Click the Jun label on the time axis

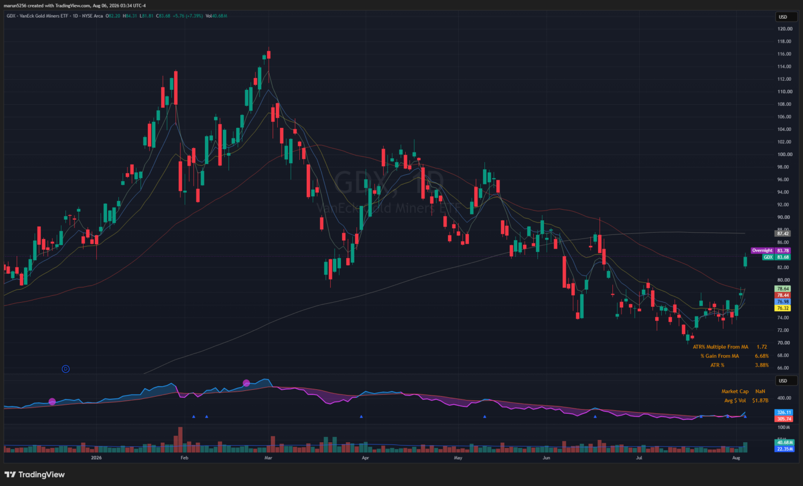pos(546,458)
